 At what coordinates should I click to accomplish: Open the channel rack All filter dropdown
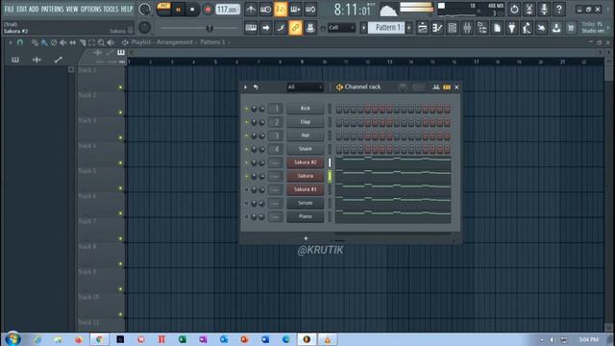[305, 87]
